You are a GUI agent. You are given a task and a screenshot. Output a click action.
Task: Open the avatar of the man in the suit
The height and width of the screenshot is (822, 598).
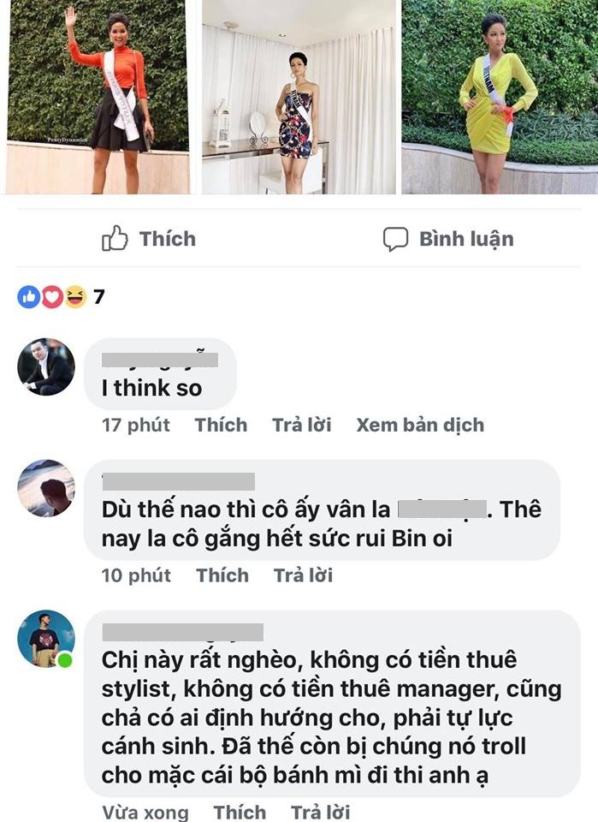[x=46, y=366]
